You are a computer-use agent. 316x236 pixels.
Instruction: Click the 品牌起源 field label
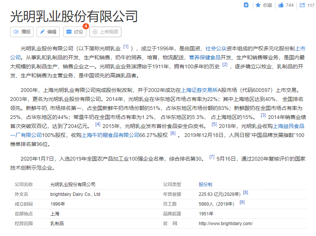[172, 213]
